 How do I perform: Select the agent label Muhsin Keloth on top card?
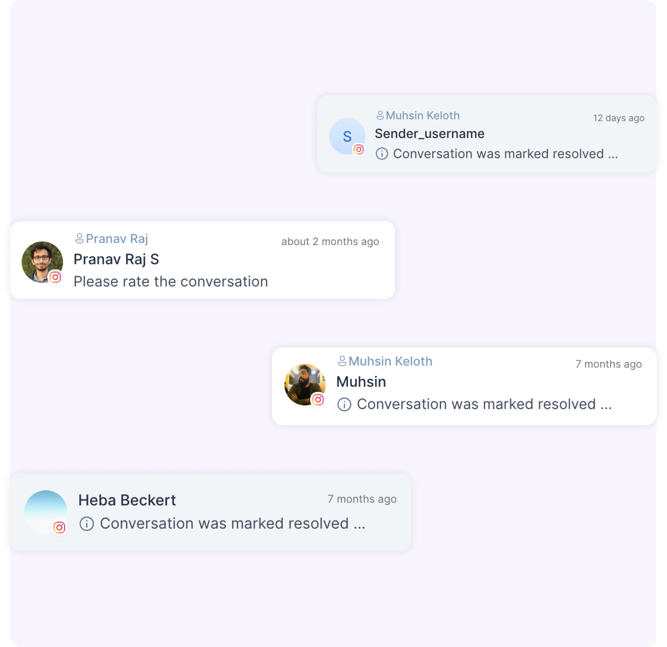coord(423,116)
